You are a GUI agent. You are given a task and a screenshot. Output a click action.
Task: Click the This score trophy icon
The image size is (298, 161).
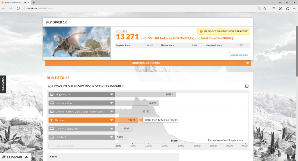click(52, 120)
